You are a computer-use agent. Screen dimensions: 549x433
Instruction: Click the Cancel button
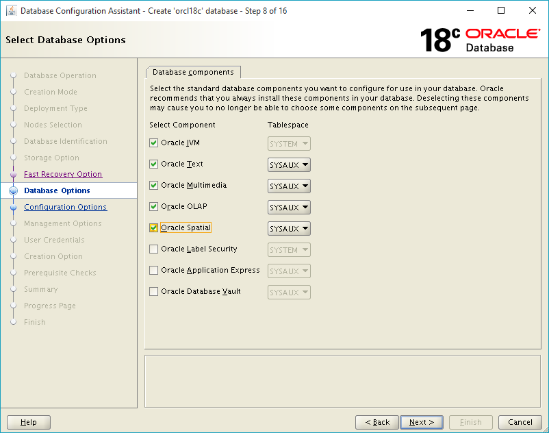(x=520, y=422)
